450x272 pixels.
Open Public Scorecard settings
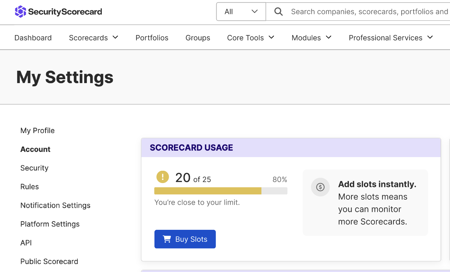point(49,261)
